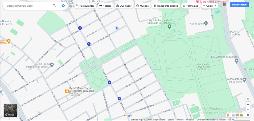Click the blue current-location dot
This screenshot has height=121, width=254.
coord(117,28)
